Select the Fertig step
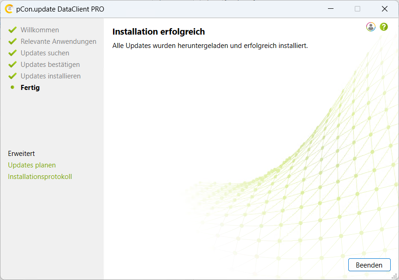This screenshot has height=280, width=399. point(30,88)
